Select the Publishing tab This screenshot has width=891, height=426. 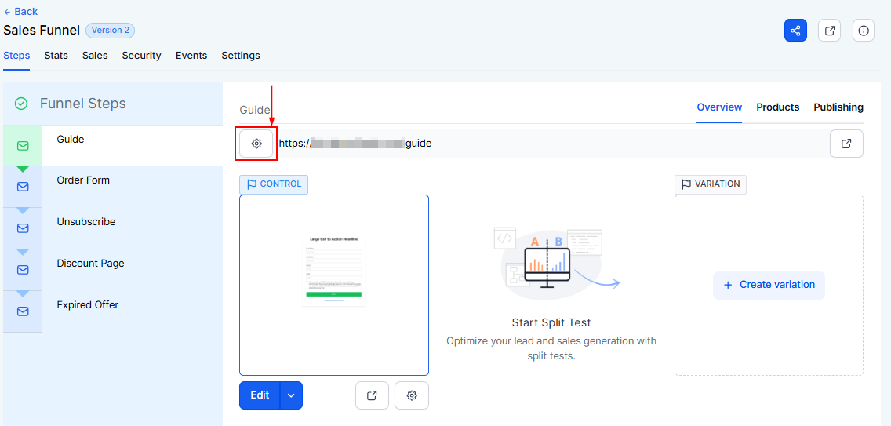(838, 107)
